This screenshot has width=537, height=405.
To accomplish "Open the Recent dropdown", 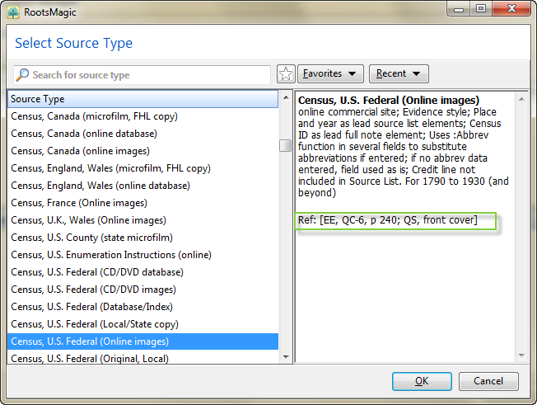I will [x=399, y=73].
